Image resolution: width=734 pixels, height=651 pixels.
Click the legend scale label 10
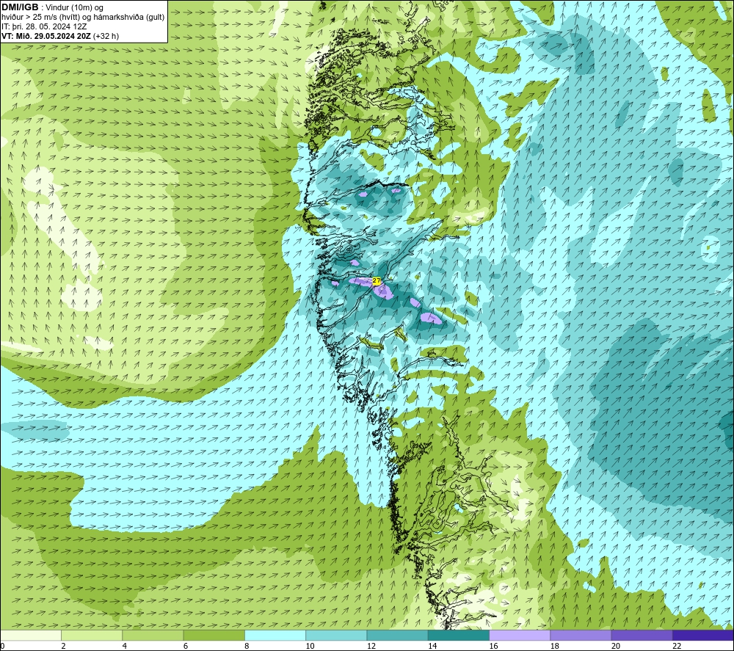pos(310,646)
